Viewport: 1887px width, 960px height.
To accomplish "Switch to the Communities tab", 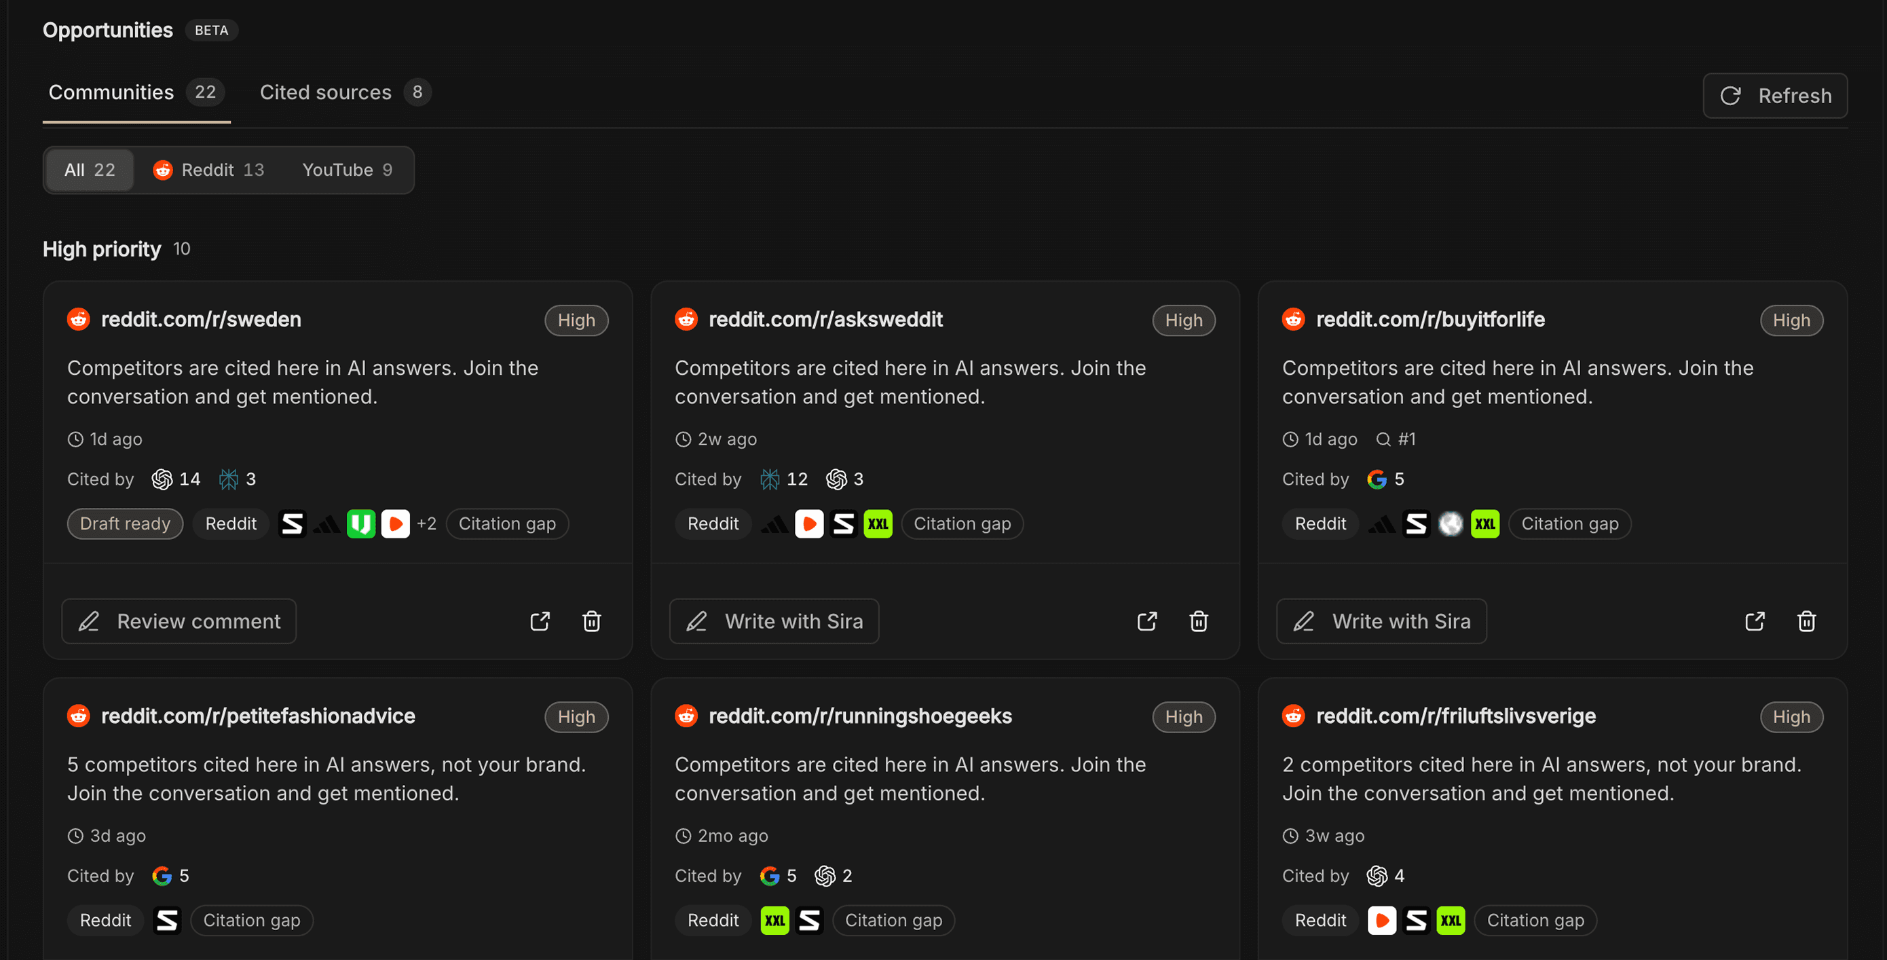I will click(x=136, y=92).
